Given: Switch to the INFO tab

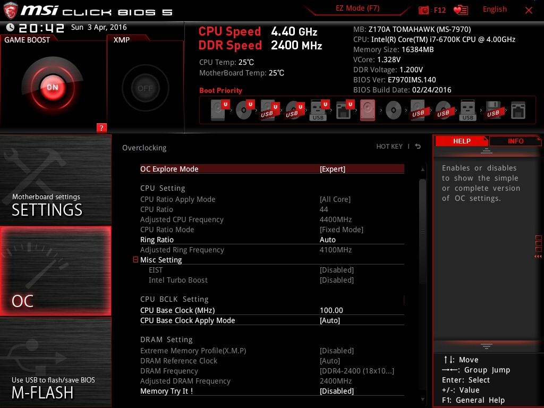Looking at the screenshot, I should pos(515,141).
